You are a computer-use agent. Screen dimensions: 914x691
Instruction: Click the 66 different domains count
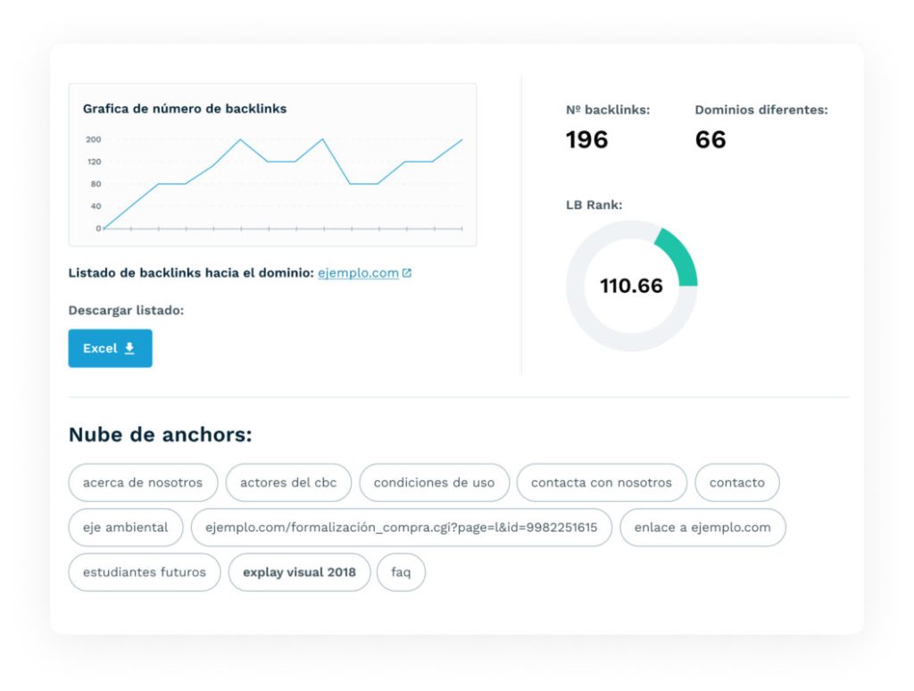click(710, 139)
